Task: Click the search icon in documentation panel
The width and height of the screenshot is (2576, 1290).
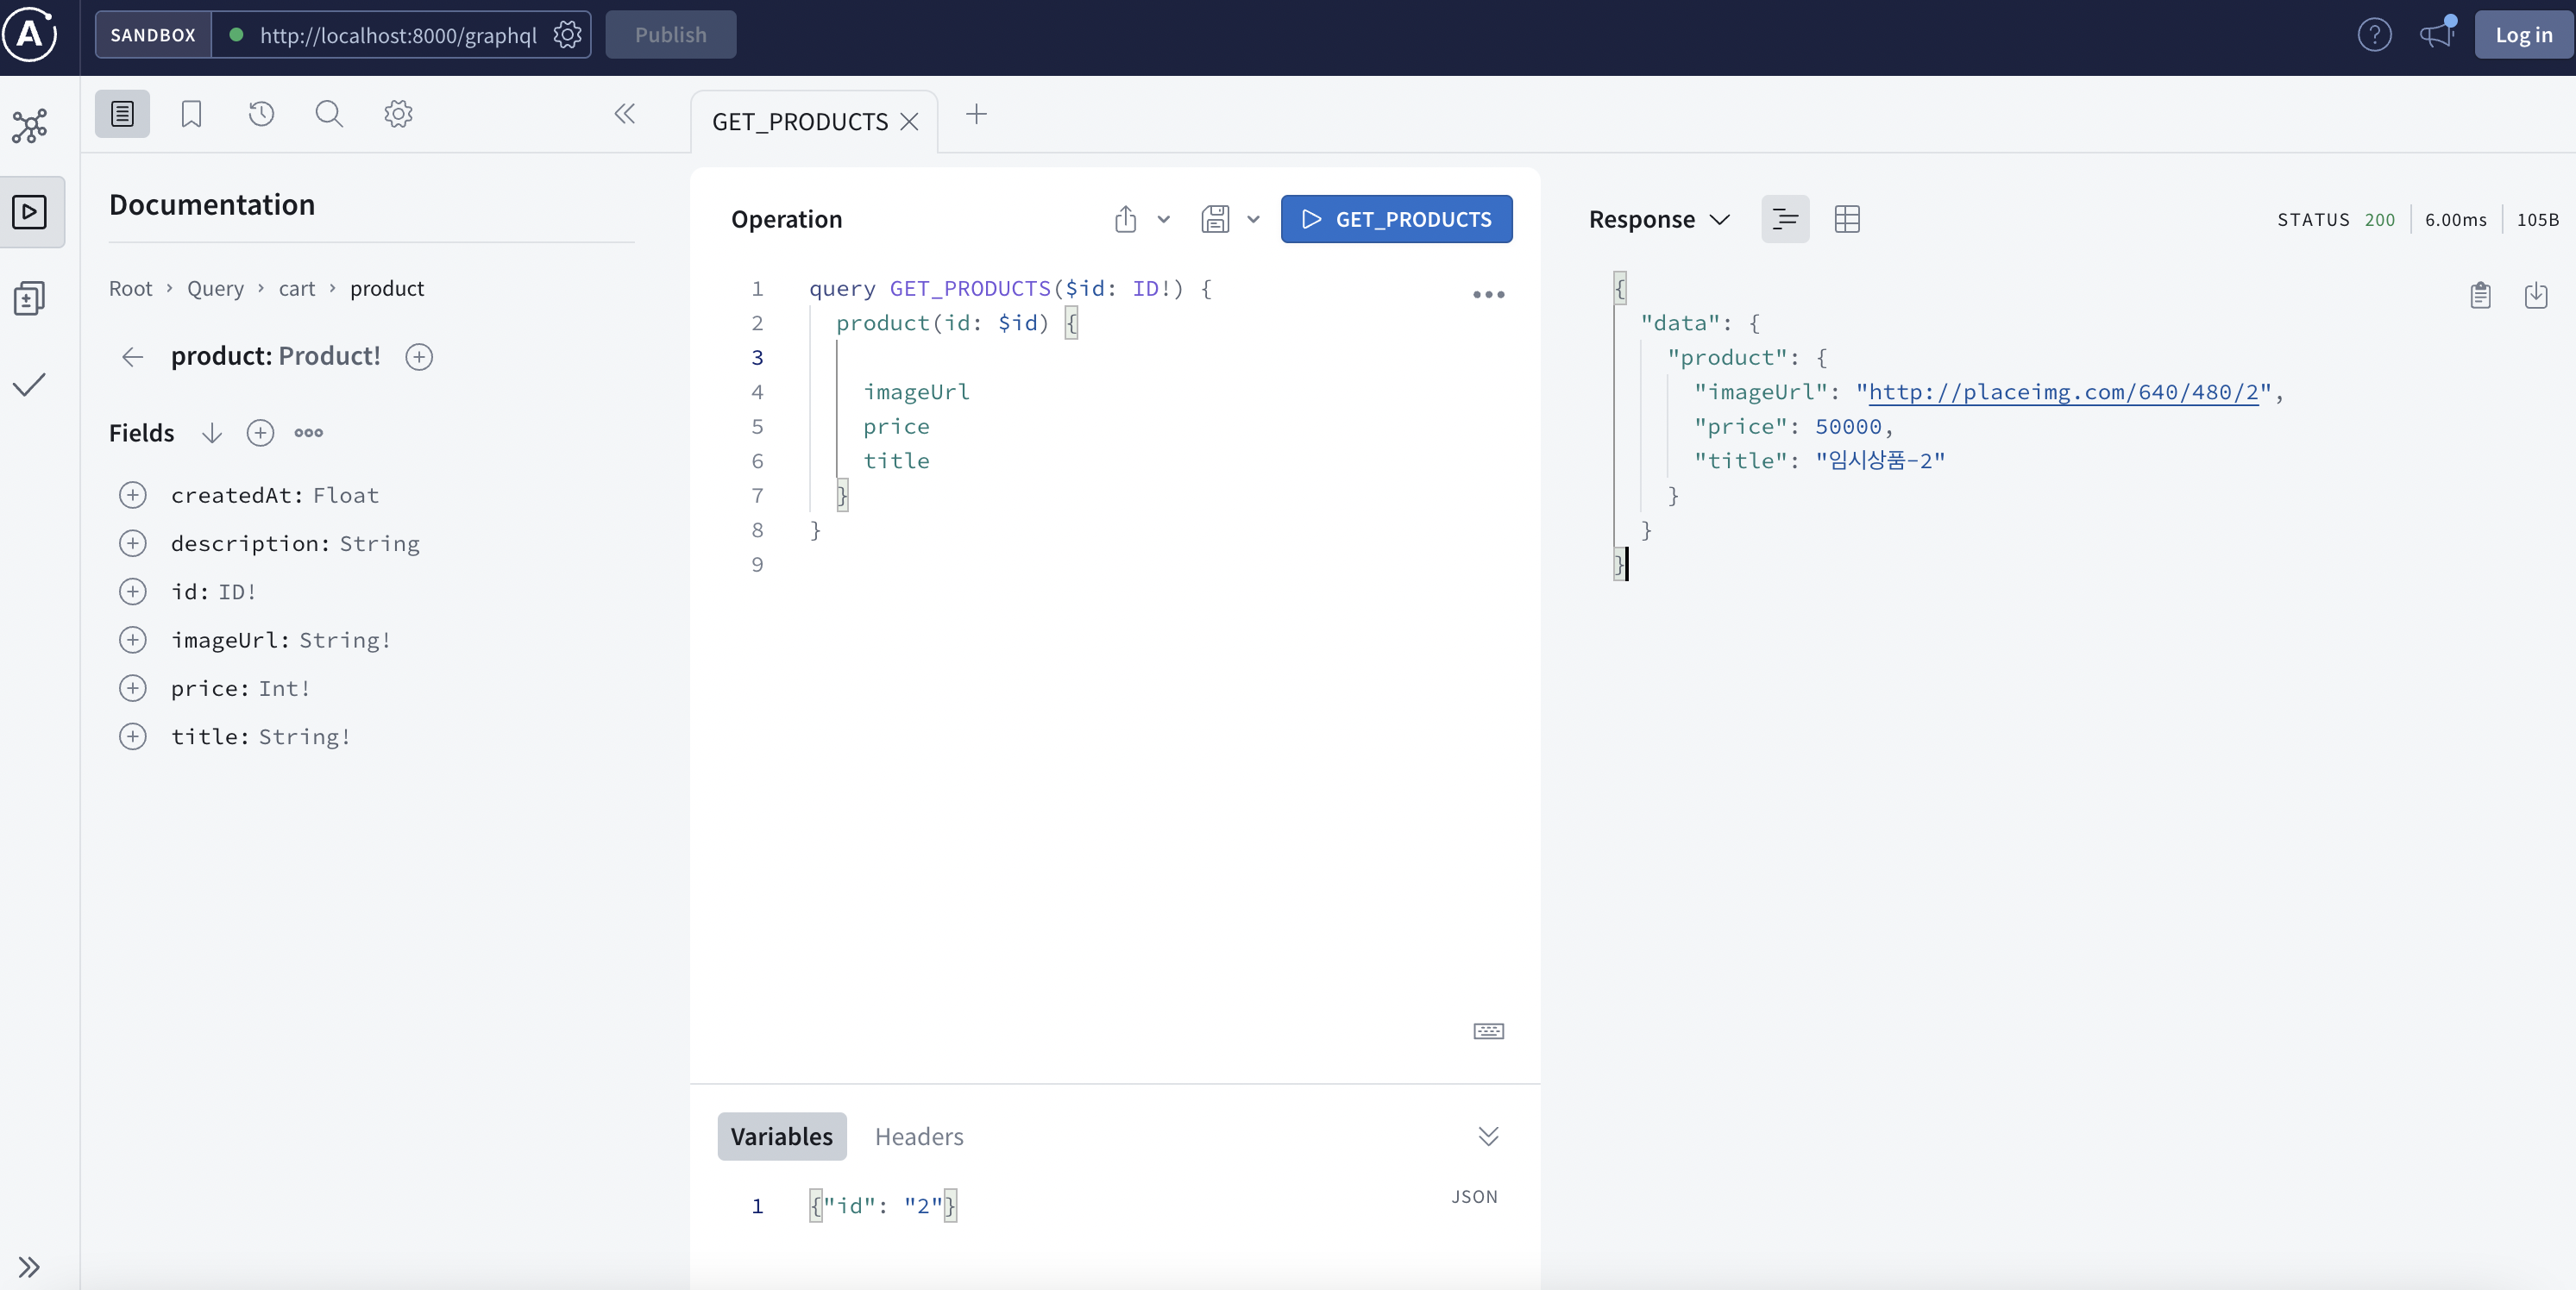Action: coord(329,114)
